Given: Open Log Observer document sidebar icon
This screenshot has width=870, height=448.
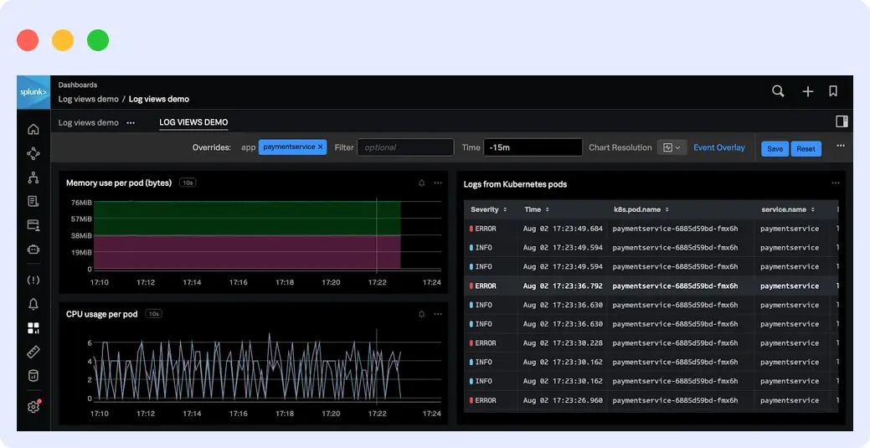Looking at the screenshot, I should click(x=33, y=201).
